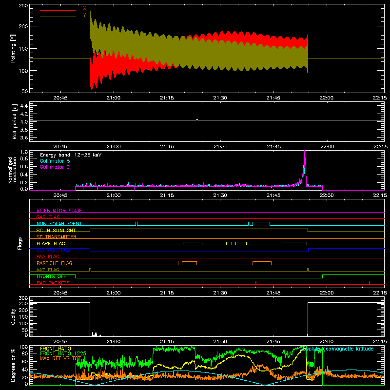The width and height of the screenshot is (390, 390).
Task: Click the red X legend line
Action: pos(58,10)
